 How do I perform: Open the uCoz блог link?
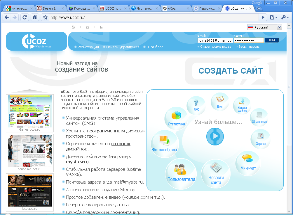click(x=155, y=47)
